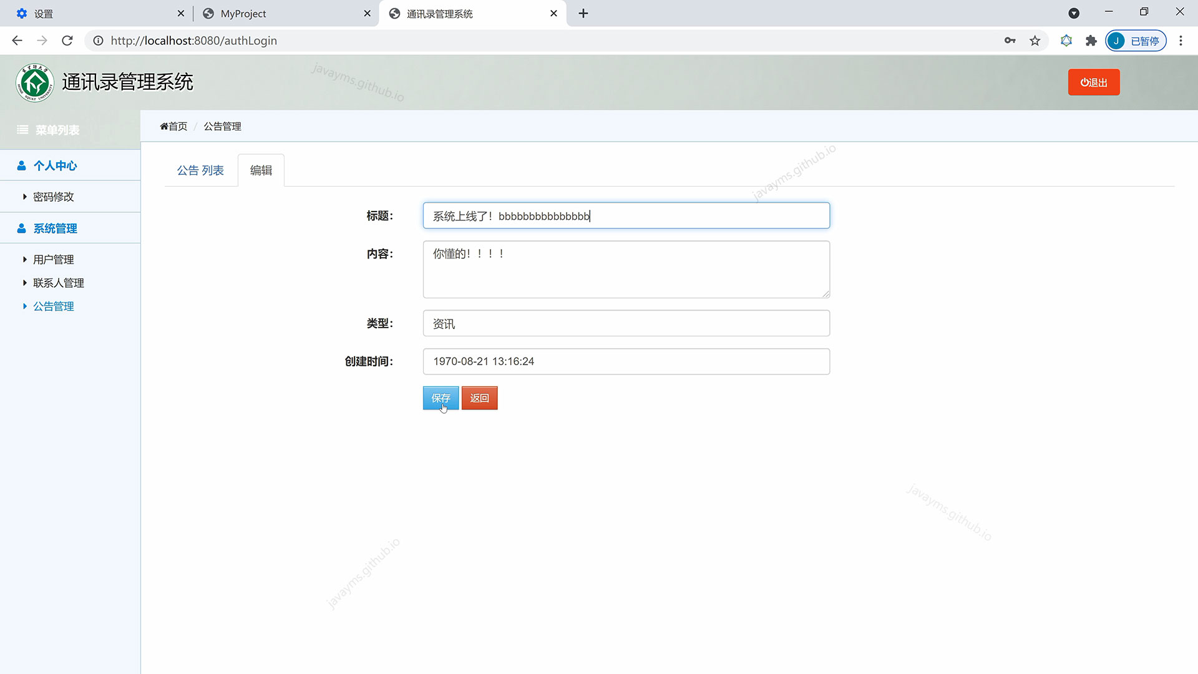
Task: Expand the 用户管理 submenu arrow
Action: click(x=24, y=259)
